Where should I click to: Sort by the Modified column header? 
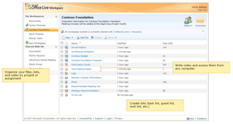point(122,43)
